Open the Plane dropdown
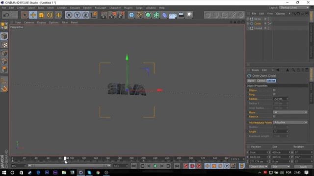Viewport: 314px width, 176px height. coord(290,112)
